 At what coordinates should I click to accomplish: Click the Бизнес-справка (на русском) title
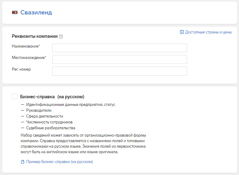52,97
